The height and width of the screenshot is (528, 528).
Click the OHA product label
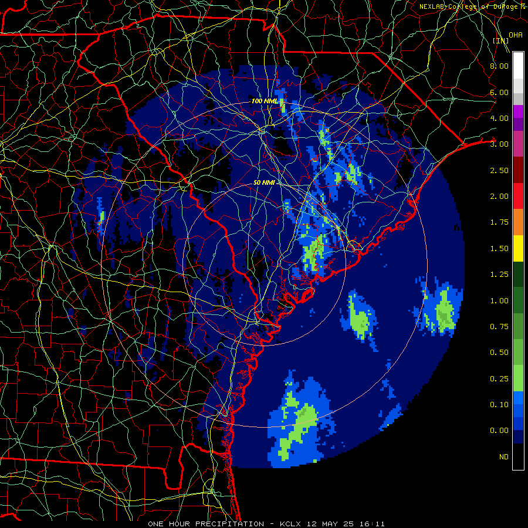point(515,35)
